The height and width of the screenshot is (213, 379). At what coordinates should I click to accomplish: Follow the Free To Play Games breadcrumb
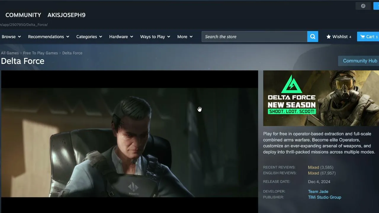coord(41,53)
